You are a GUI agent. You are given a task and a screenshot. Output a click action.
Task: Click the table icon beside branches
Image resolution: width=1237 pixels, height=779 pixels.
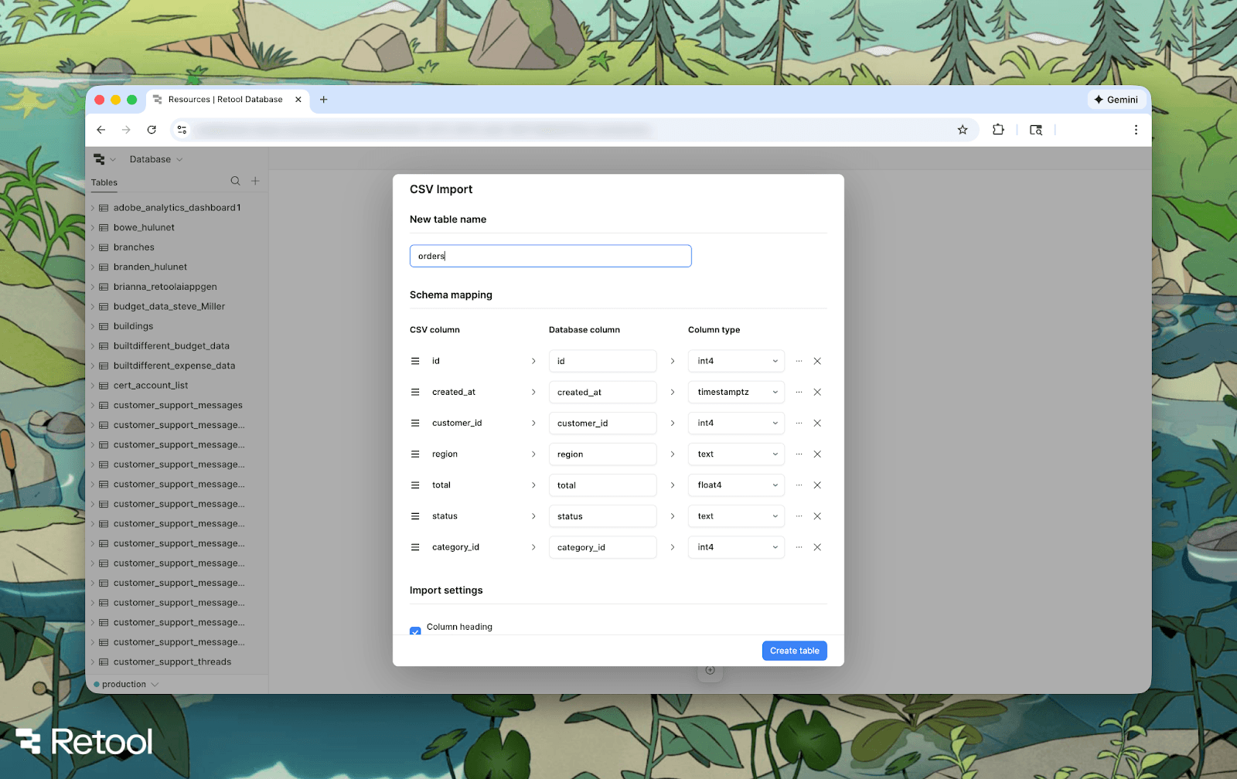[x=104, y=247]
